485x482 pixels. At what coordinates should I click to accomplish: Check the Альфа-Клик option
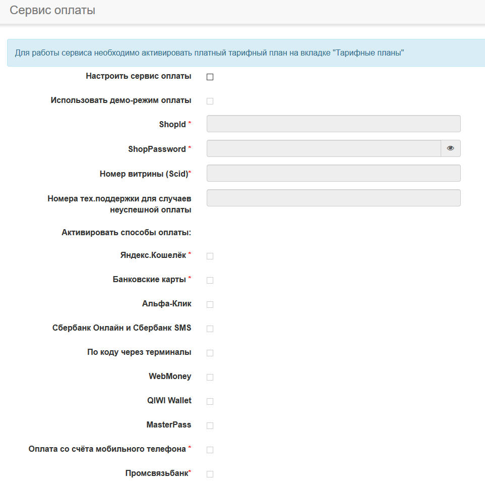coord(210,304)
